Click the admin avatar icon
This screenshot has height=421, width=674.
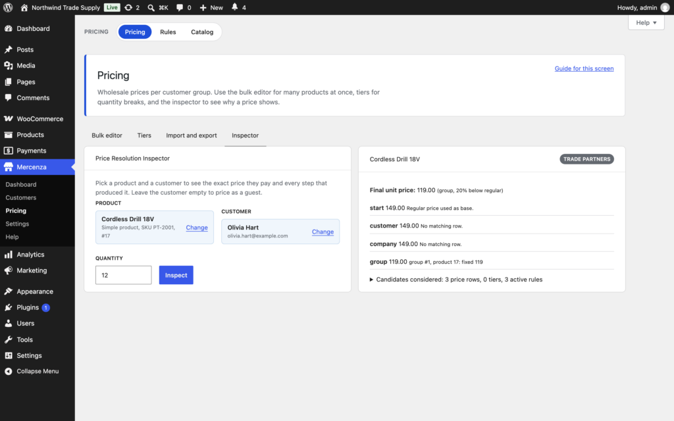tap(665, 7)
